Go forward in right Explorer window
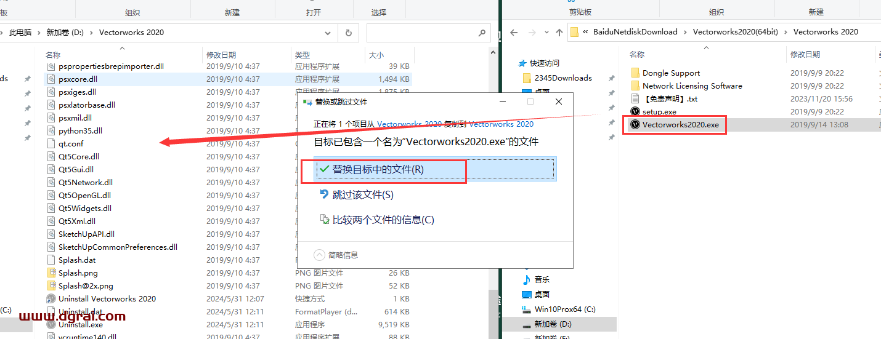The width and height of the screenshot is (881, 339). click(x=532, y=32)
